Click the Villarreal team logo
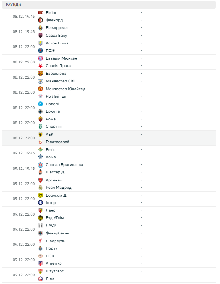Viewport: 220px width, 284px height. tap(40, 28)
